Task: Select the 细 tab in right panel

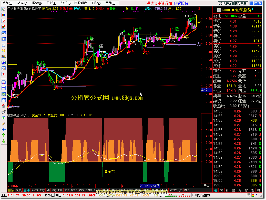Action: 228,190
